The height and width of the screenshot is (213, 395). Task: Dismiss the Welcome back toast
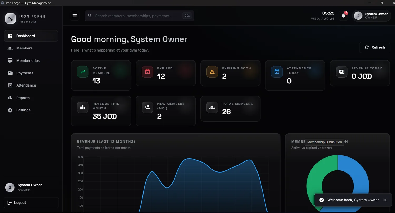385,200
